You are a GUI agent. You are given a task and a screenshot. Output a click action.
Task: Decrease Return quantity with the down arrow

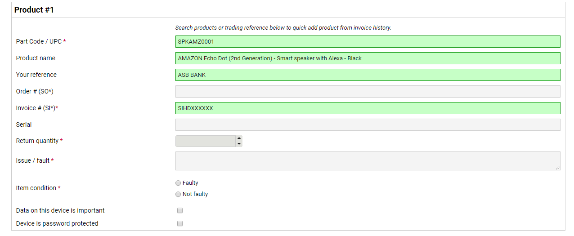click(239, 144)
